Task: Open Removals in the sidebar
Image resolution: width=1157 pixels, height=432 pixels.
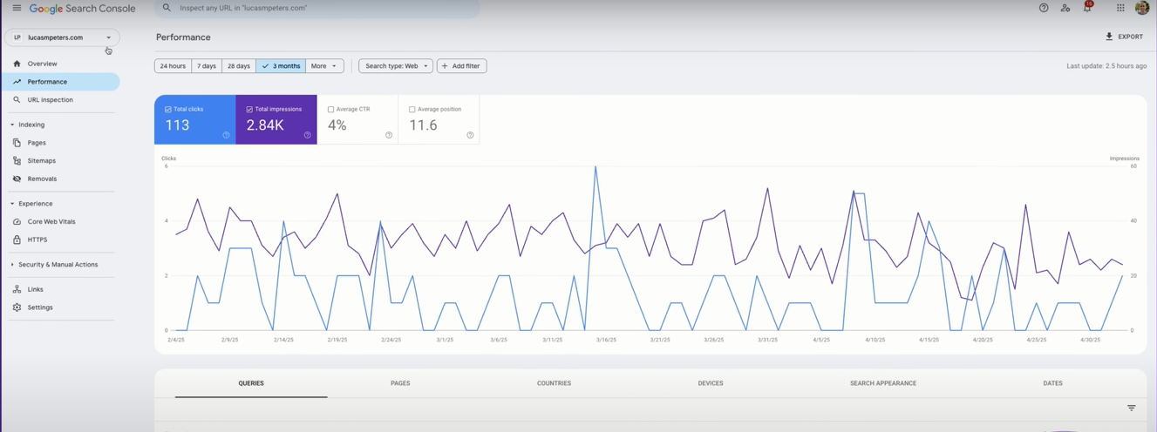Action: point(61,179)
